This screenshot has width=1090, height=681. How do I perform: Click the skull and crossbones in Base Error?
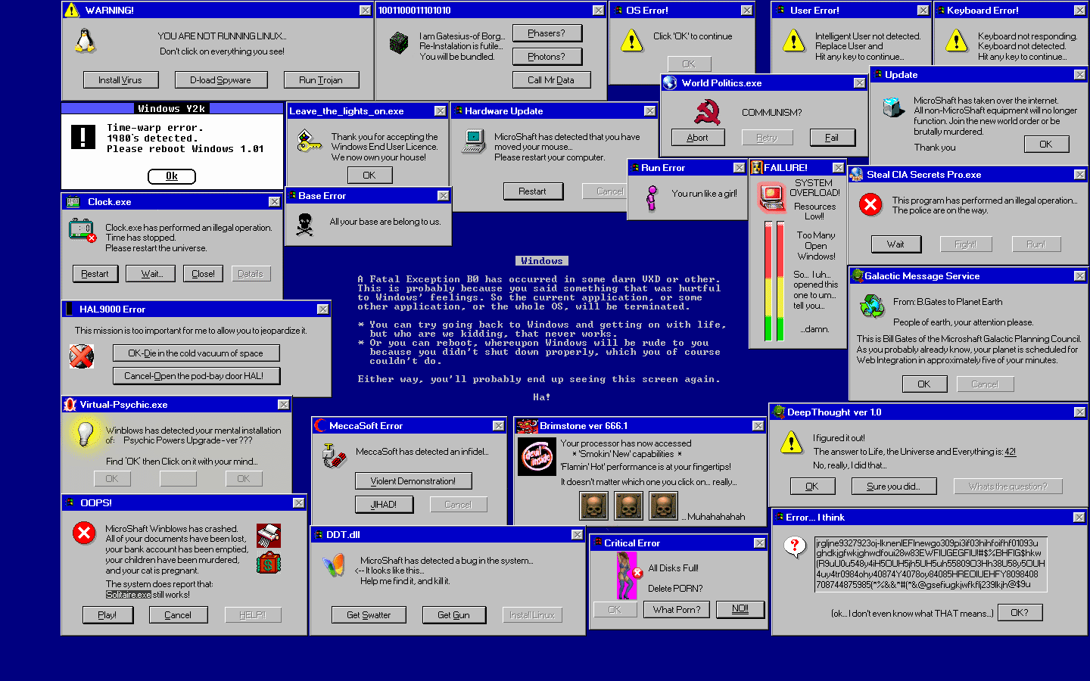pos(304,224)
